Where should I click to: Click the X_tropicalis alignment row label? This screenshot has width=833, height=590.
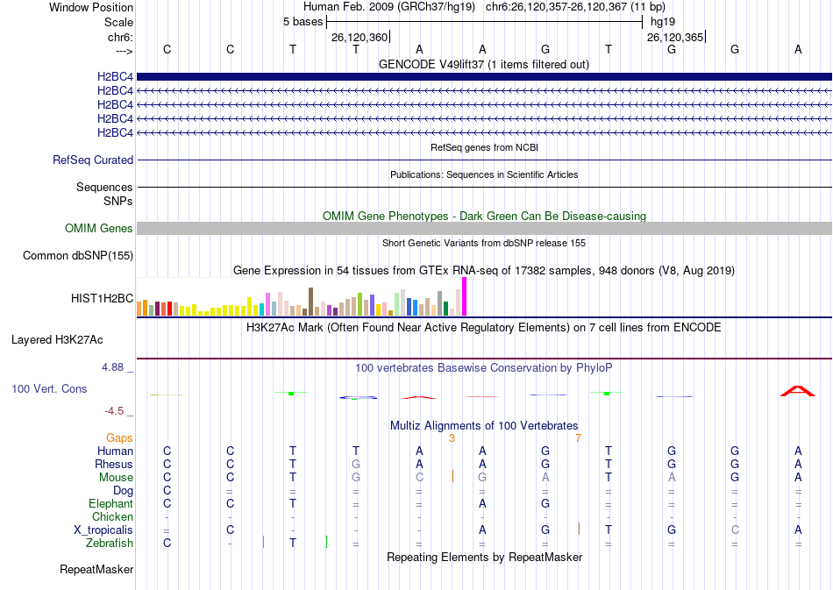tap(103, 530)
